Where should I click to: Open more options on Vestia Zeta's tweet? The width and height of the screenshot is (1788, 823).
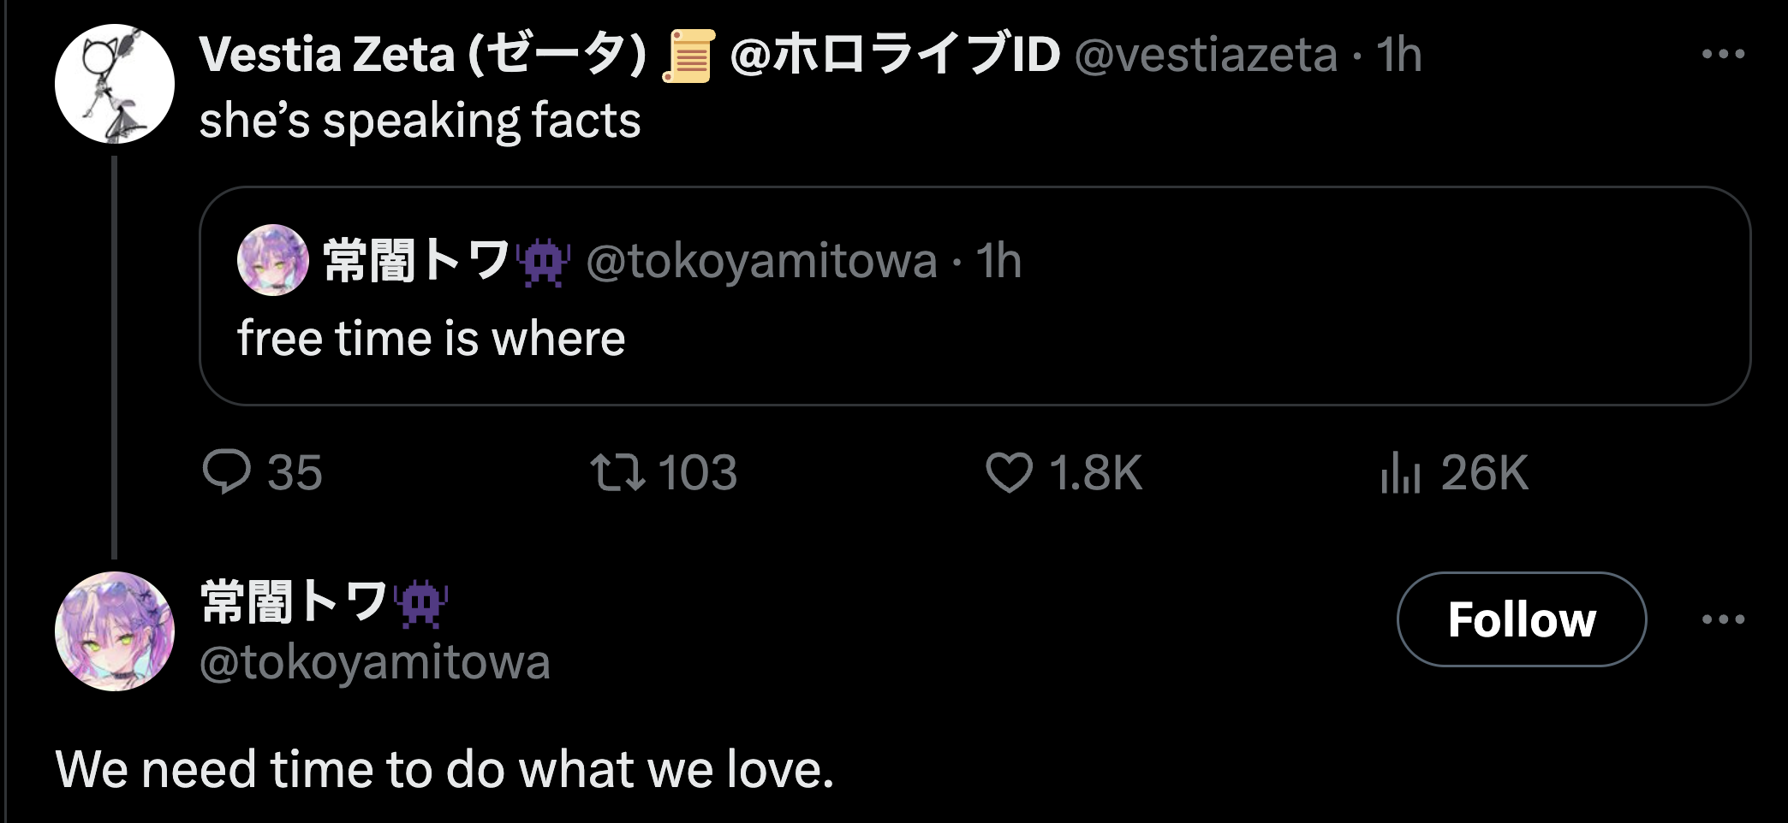click(x=1723, y=55)
